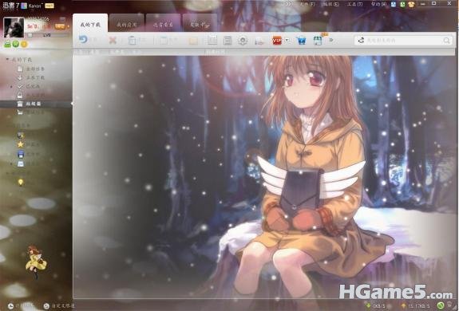The height and width of the screenshot is (311, 459).
Task: Click the red VIP toolbar icon
Action: [277, 41]
